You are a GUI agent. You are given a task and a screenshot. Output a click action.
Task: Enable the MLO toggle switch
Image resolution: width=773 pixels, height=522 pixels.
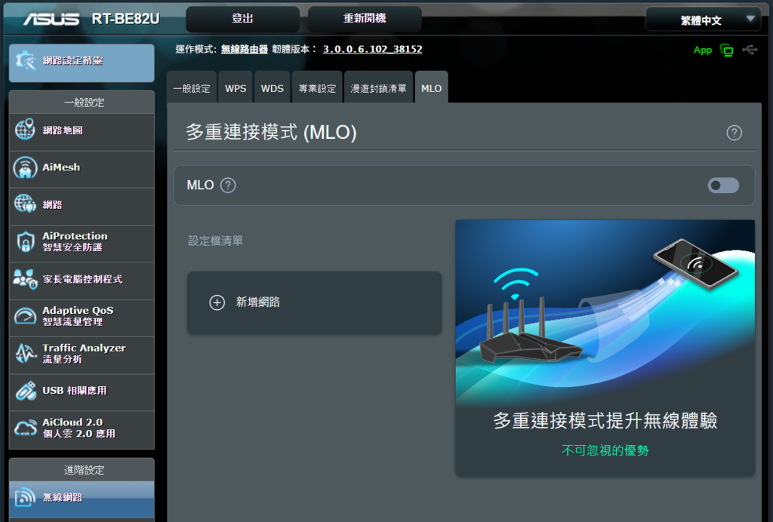coord(723,185)
